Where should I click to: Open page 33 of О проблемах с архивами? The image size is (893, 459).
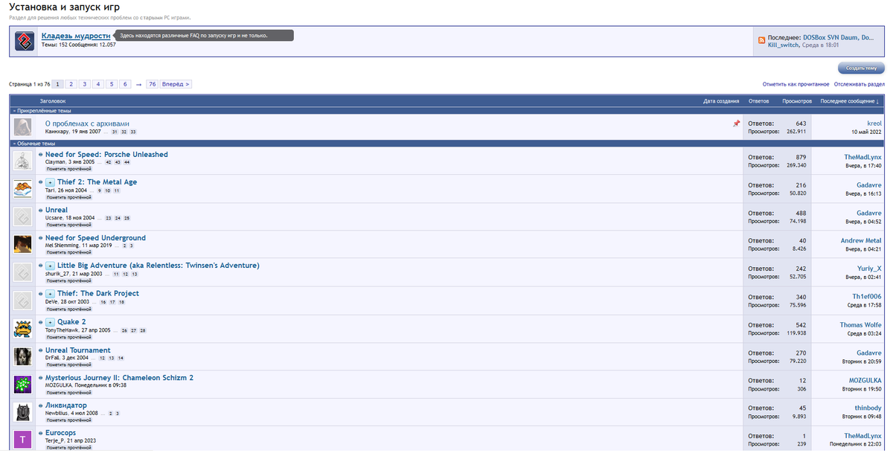click(133, 132)
